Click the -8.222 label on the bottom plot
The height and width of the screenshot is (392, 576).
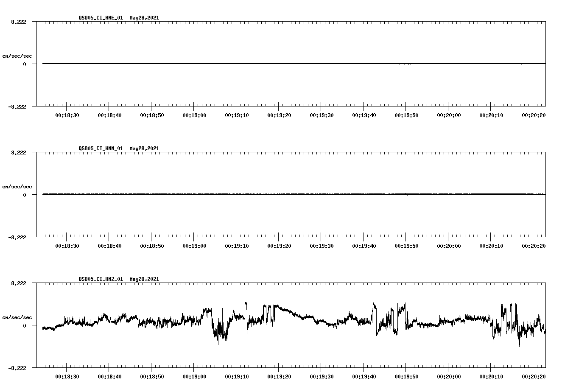(16, 368)
